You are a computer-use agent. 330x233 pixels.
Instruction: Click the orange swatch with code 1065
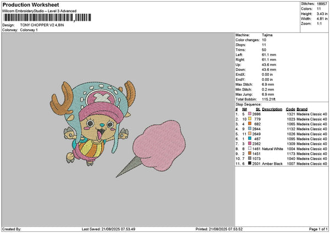(250, 124)
